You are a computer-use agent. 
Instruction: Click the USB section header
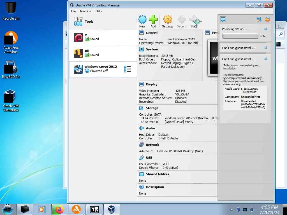[149, 158]
